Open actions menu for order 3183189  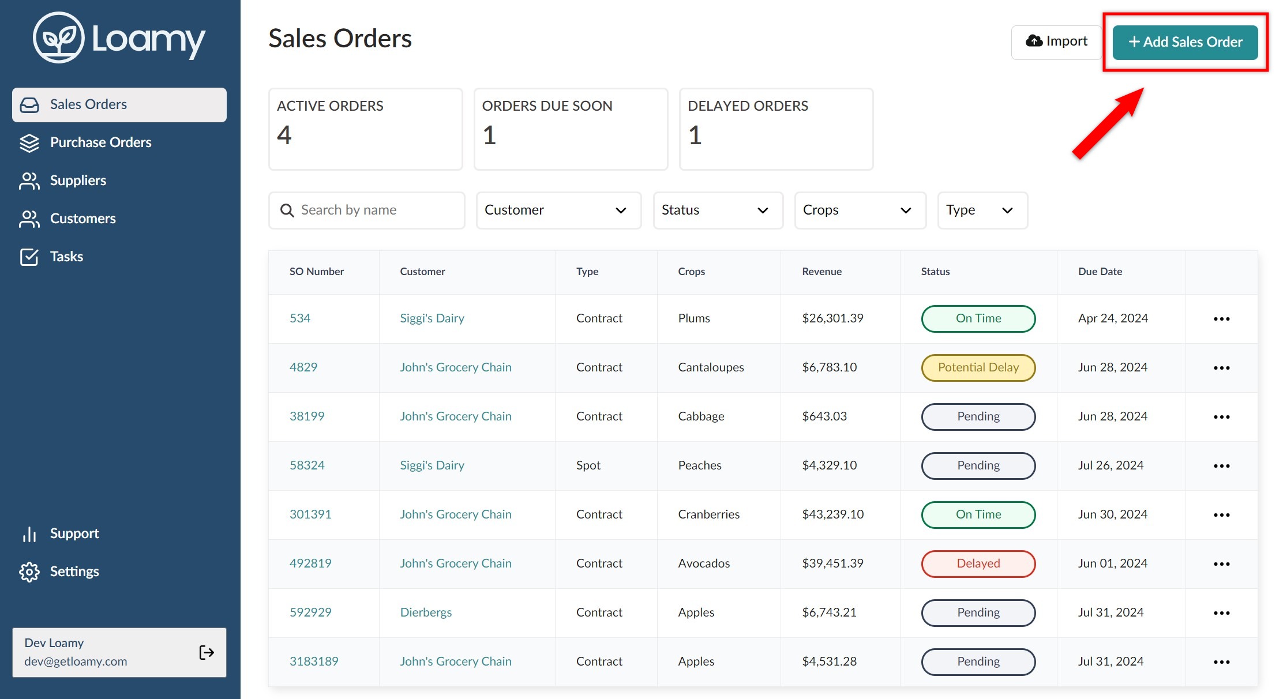point(1221,662)
